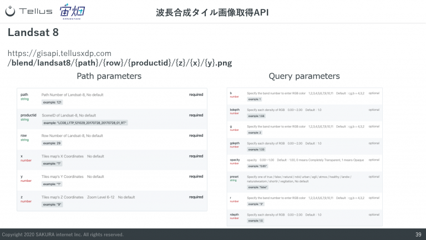Click 'required' label in the path row
This screenshot has width=426, height=240.
(196, 94)
